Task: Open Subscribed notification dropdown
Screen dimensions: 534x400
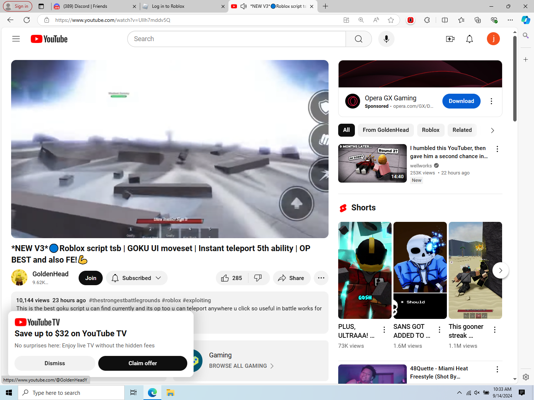Action: pyautogui.click(x=136, y=278)
